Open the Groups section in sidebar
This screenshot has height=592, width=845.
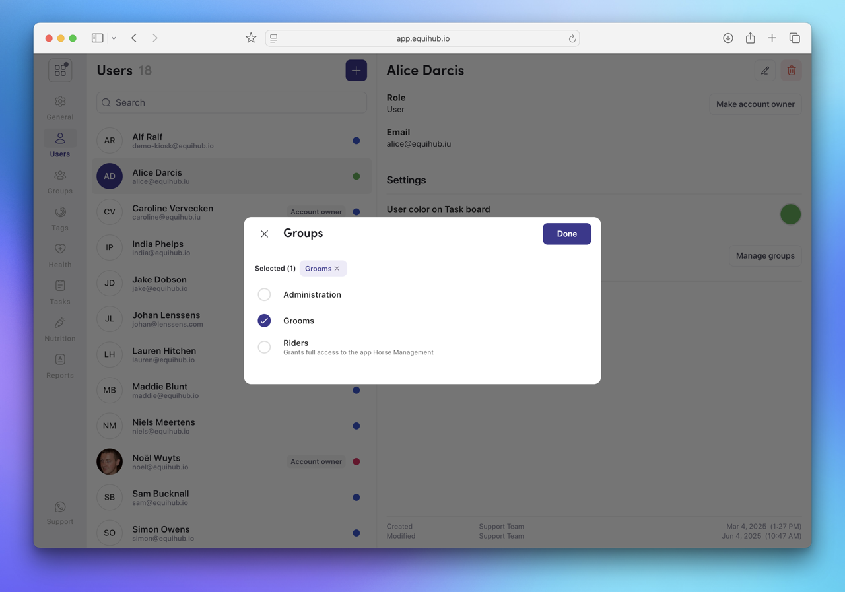click(x=60, y=181)
